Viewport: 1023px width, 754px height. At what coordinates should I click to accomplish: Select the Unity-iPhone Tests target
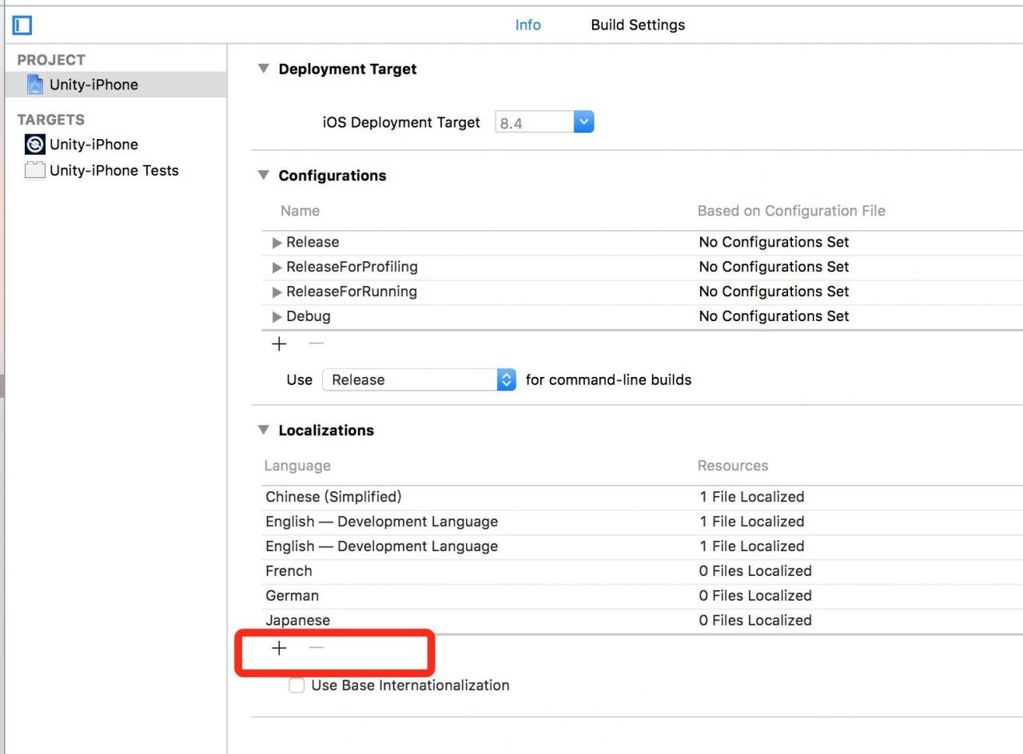pos(116,170)
